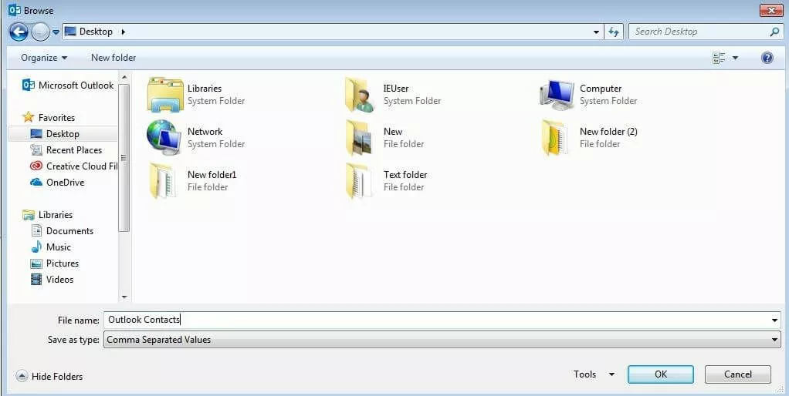789x396 pixels.
Task: Select Microsoft Outlook in the navigation pane
Action: (69, 86)
